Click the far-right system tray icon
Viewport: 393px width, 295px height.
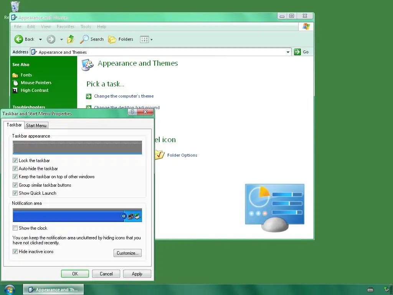click(387, 290)
